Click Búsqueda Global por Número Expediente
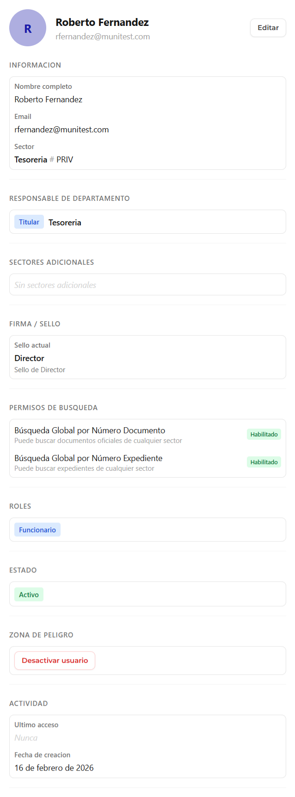Image resolution: width=295 pixels, height=797 pixels. click(x=88, y=458)
